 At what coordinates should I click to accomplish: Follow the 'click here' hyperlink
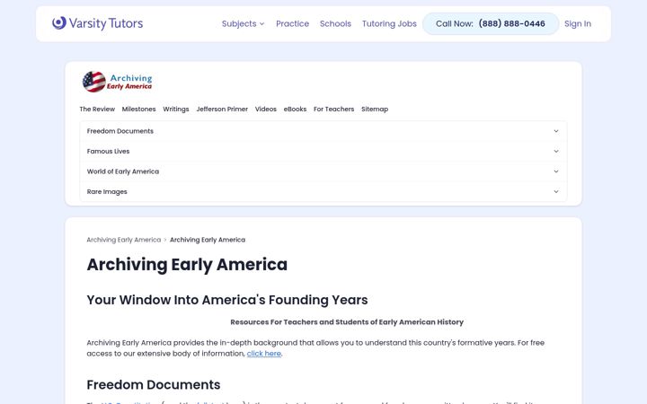coord(264,354)
